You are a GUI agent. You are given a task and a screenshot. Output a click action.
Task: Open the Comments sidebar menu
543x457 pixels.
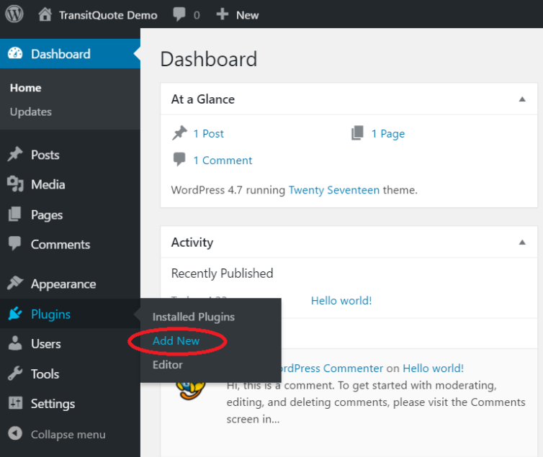70,244
